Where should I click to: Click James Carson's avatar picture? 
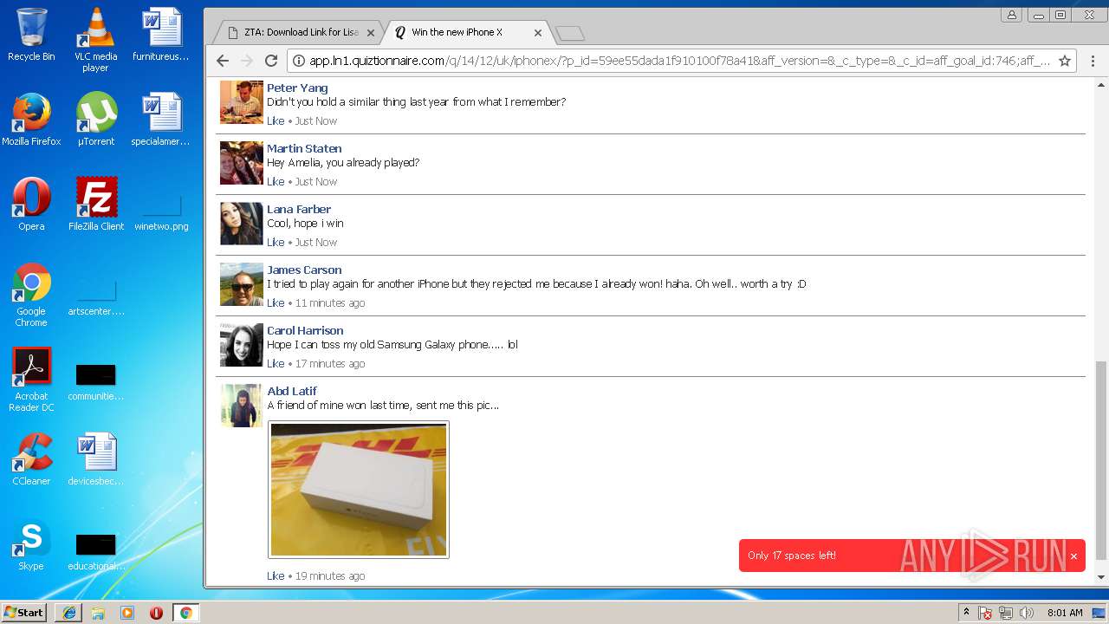[241, 284]
